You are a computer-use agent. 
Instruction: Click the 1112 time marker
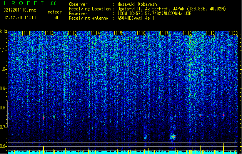point(49,33)
